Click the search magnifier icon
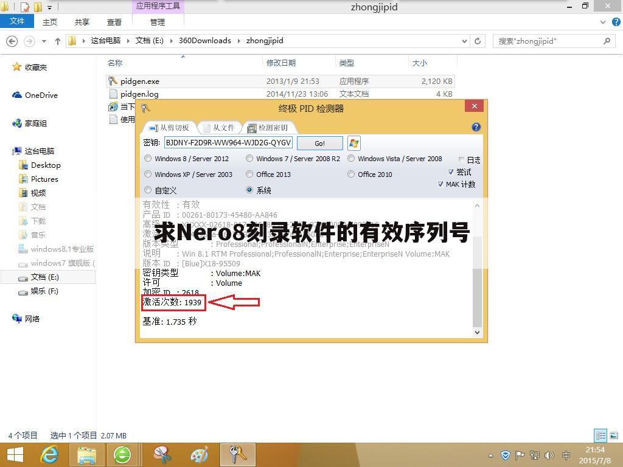623x467 pixels. coord(607,41)
